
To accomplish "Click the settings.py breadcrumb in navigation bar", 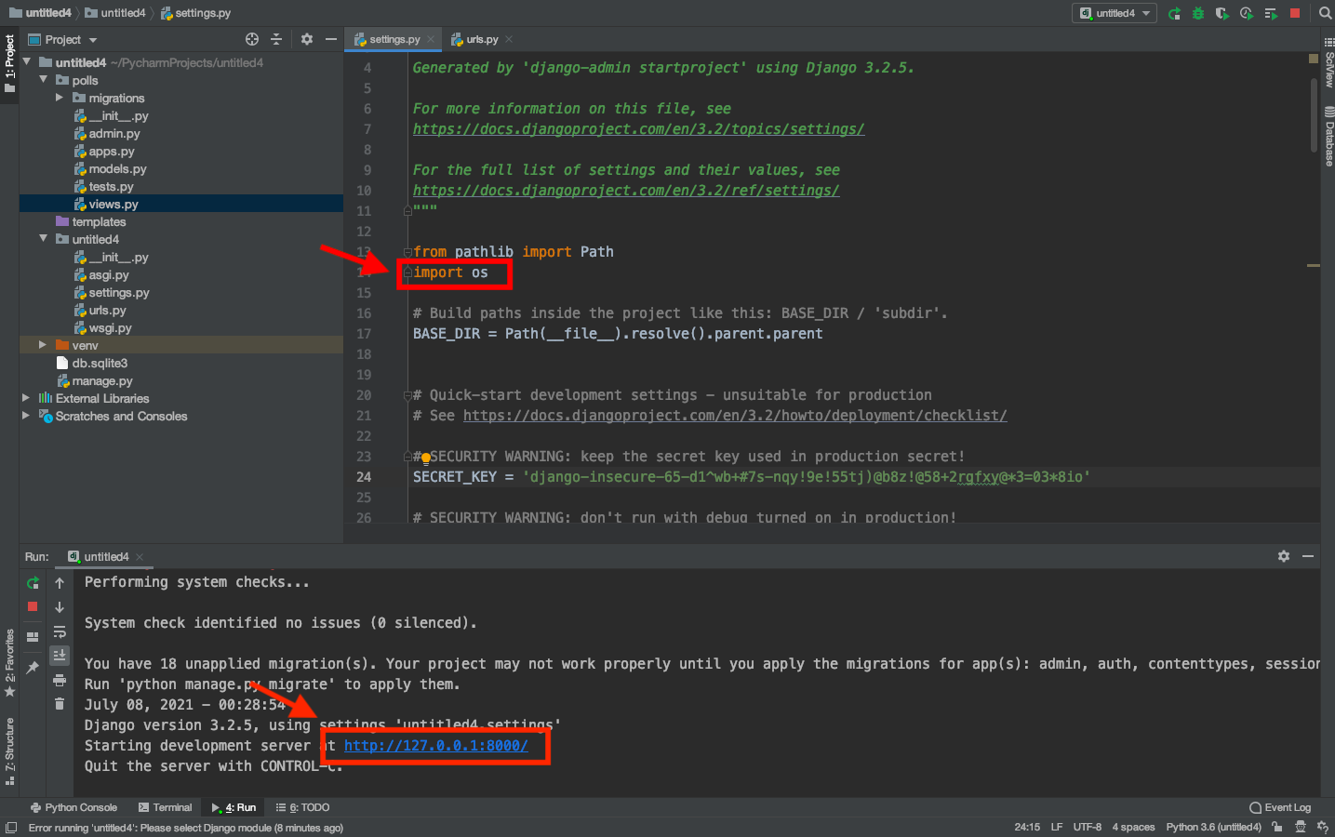I will [195, 13].
